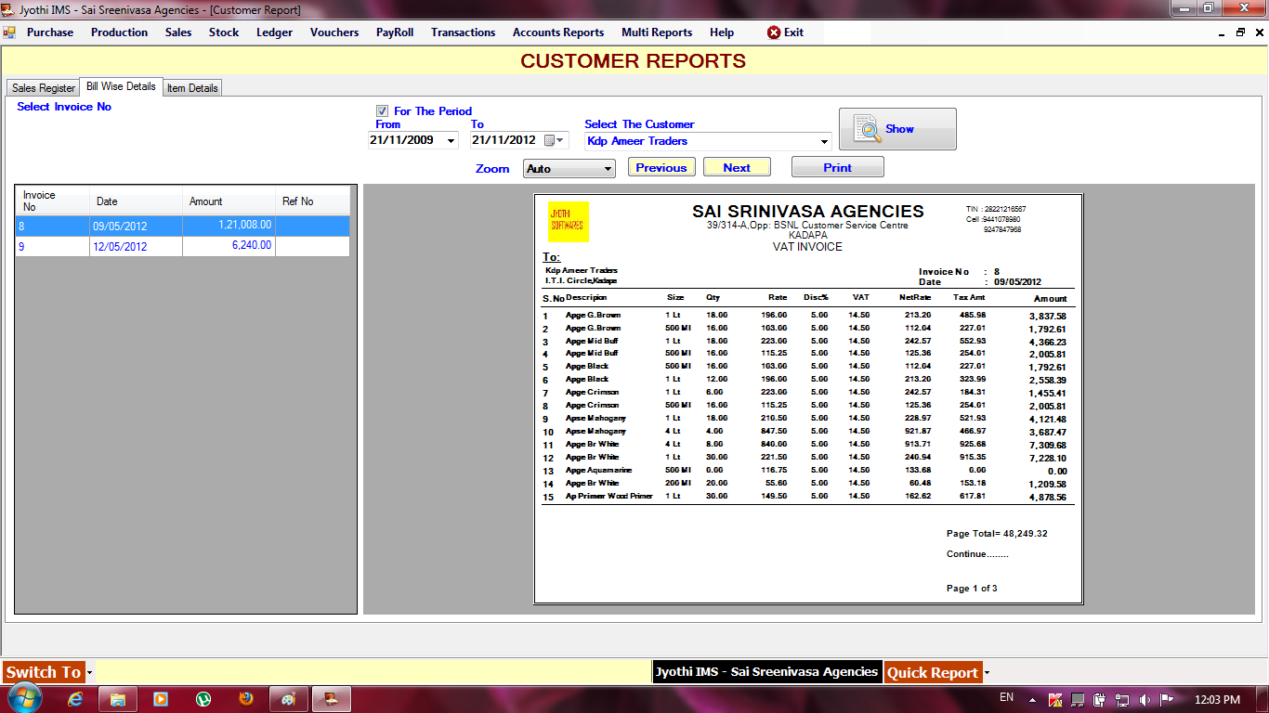Click the Quick Report button

pos(933,672)
